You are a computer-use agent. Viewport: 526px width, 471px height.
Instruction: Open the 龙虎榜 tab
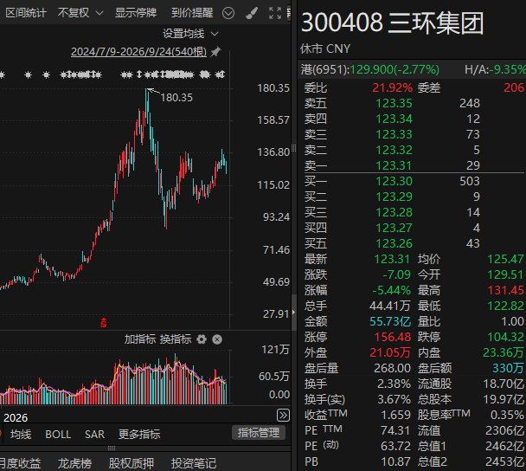click(74, 463)
